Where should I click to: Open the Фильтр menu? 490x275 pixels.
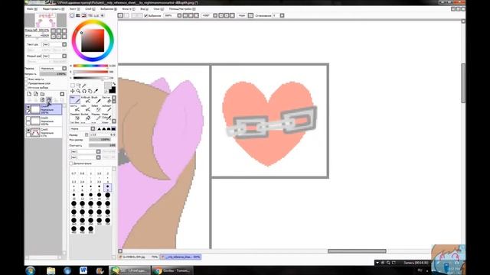pyautogui.click(x=128, y=9)
